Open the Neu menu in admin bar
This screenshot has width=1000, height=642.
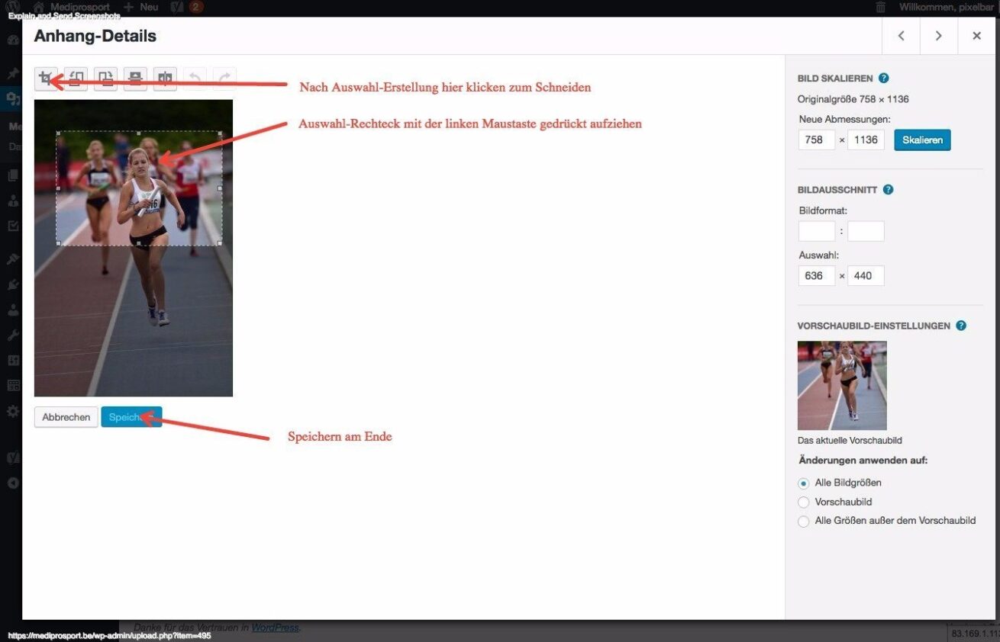pos(142,7)
